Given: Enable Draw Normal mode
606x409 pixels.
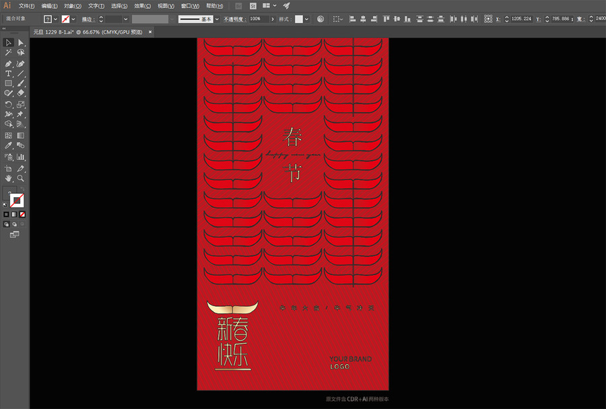Looking at the screenshot, I should 6,224.
